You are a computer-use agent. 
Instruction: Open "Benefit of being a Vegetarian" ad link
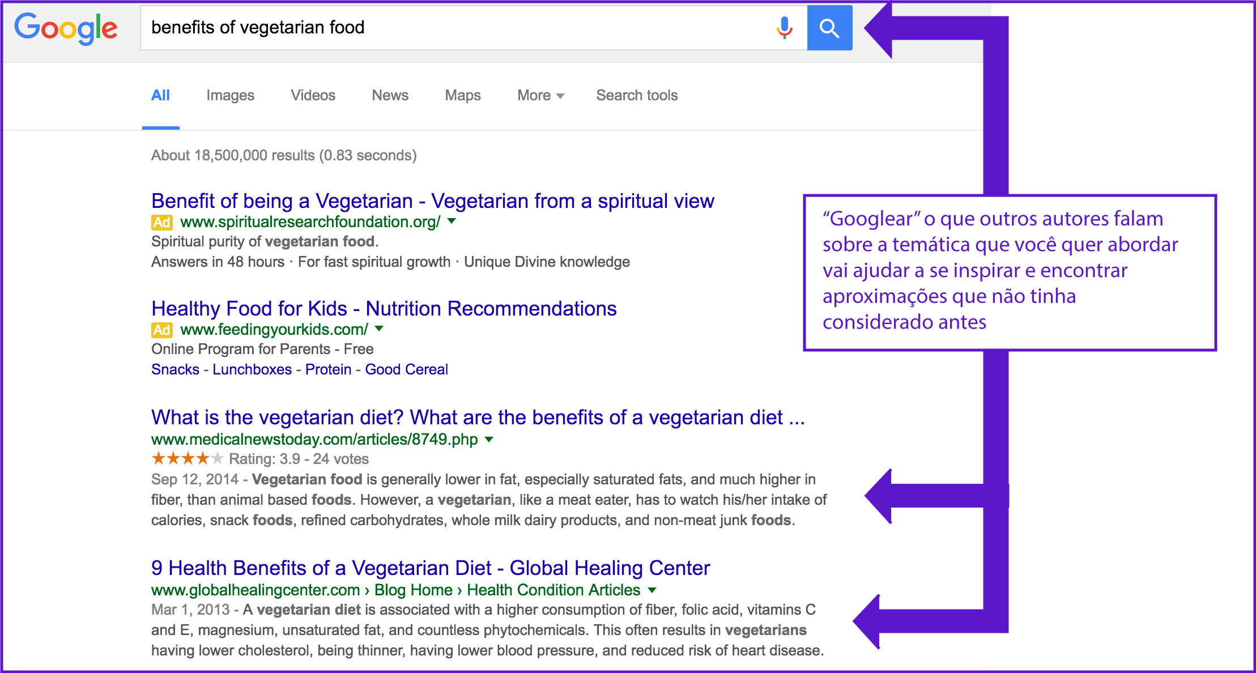pos(432,201)
